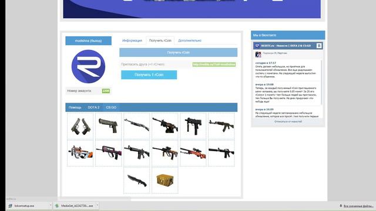376x211 pixels.
Task: Click the bdcamsetup.exe download icon
Action: pos(10,206)
